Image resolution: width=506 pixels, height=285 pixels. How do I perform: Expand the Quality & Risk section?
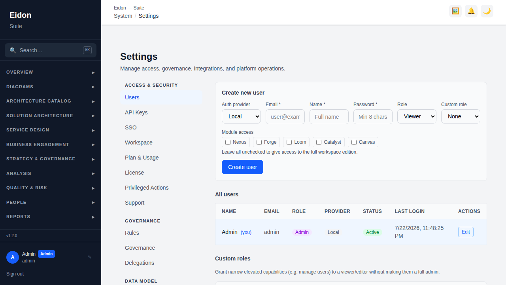[x=51, y=188]
